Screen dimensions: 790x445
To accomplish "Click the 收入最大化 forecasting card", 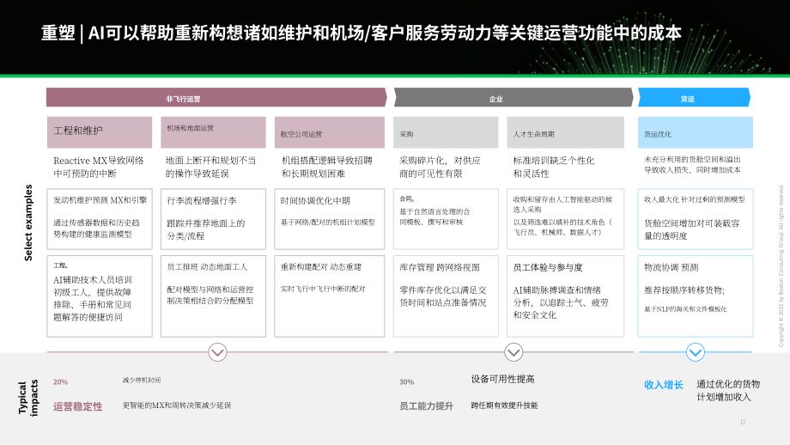I will point(696,219).
